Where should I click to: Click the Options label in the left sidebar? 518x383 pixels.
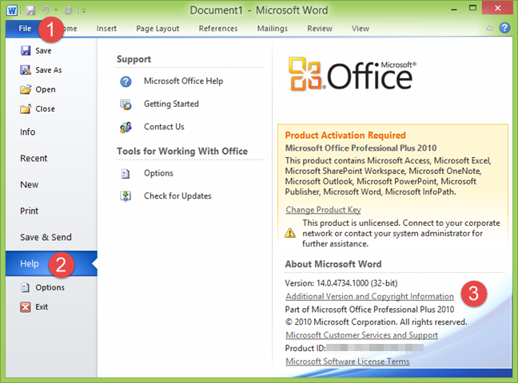[x=50, y=288]
